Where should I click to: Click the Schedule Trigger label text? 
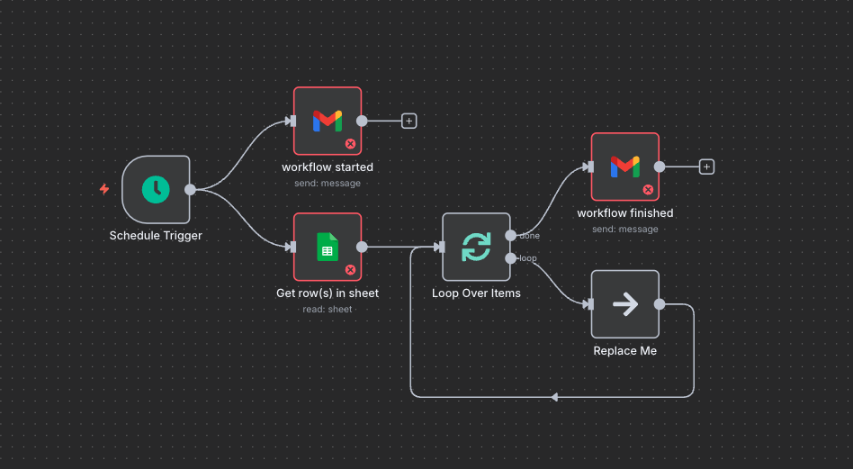pyautogui.click(x=156, y=236)
